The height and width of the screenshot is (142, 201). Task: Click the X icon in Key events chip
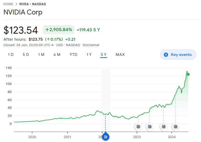(166, 55)
